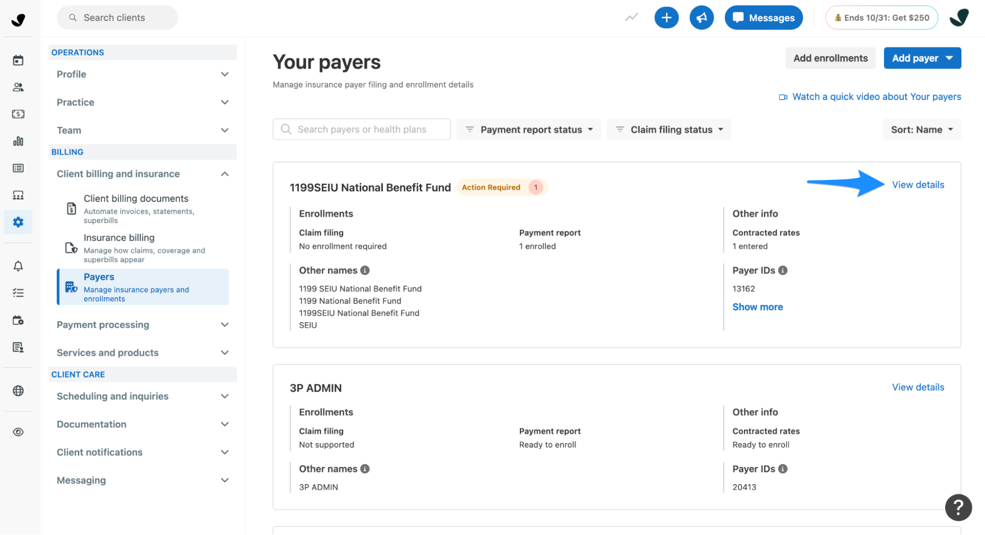View details for 3P ADMIN payer

click(918, 387)
